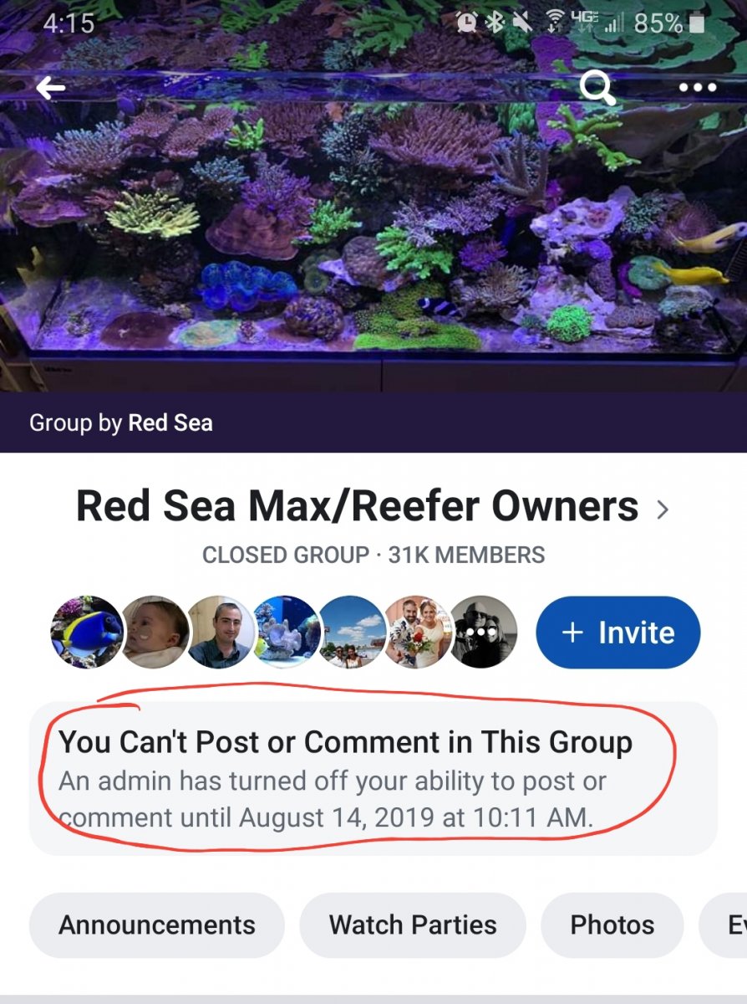Tap the blue tang fish member avatar
Screen dimensions: 747x1004
tap(87, 632)
